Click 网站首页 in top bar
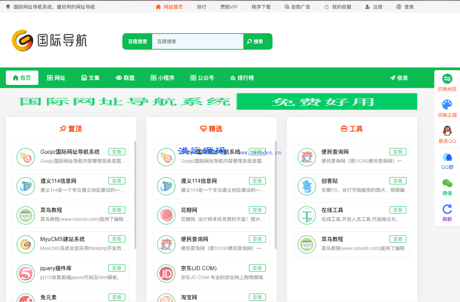460x302 pixels. click(x=169, y=7)
